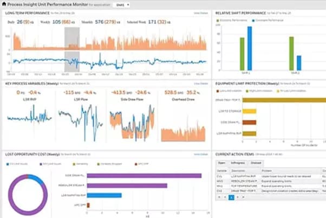Select the gray highlighted week on the timeline

pyautogui.click(x=71, y=49)
